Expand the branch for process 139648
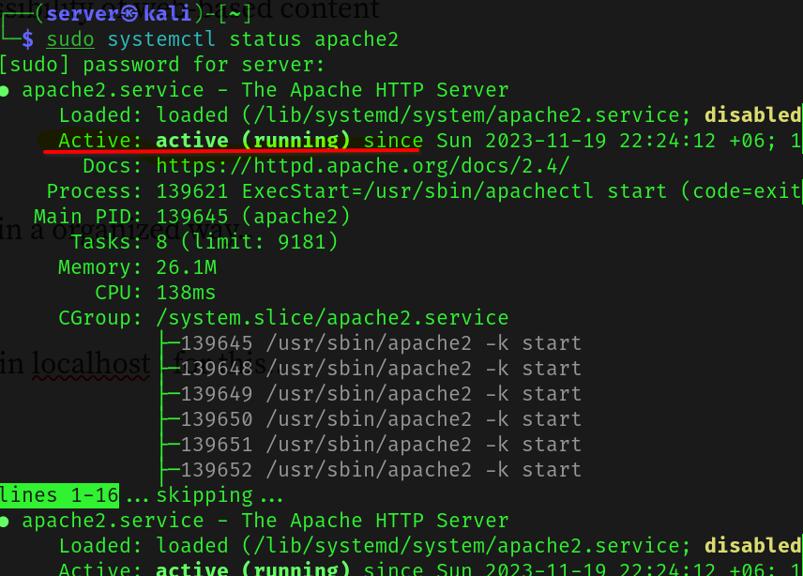This screenshot has width=803, height=576. (x=170, y=368)
